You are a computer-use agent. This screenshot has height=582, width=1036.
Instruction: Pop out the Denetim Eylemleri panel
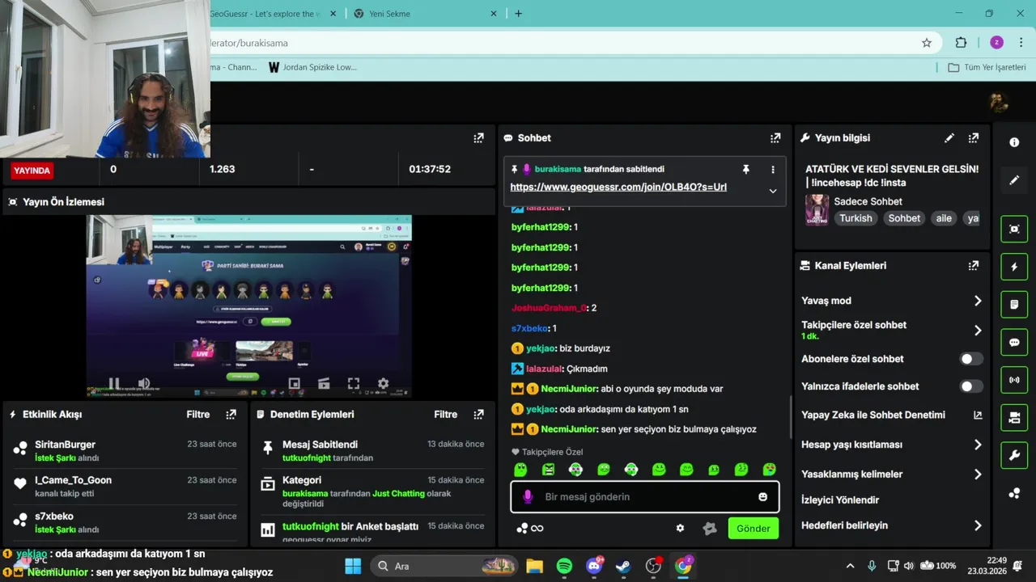click(479, 414)
